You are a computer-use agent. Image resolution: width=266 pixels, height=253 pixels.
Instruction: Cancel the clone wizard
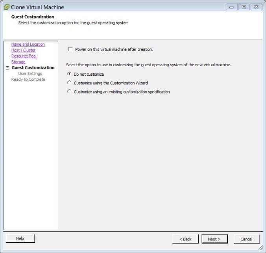pyautogui.click(x=246, y=239)
